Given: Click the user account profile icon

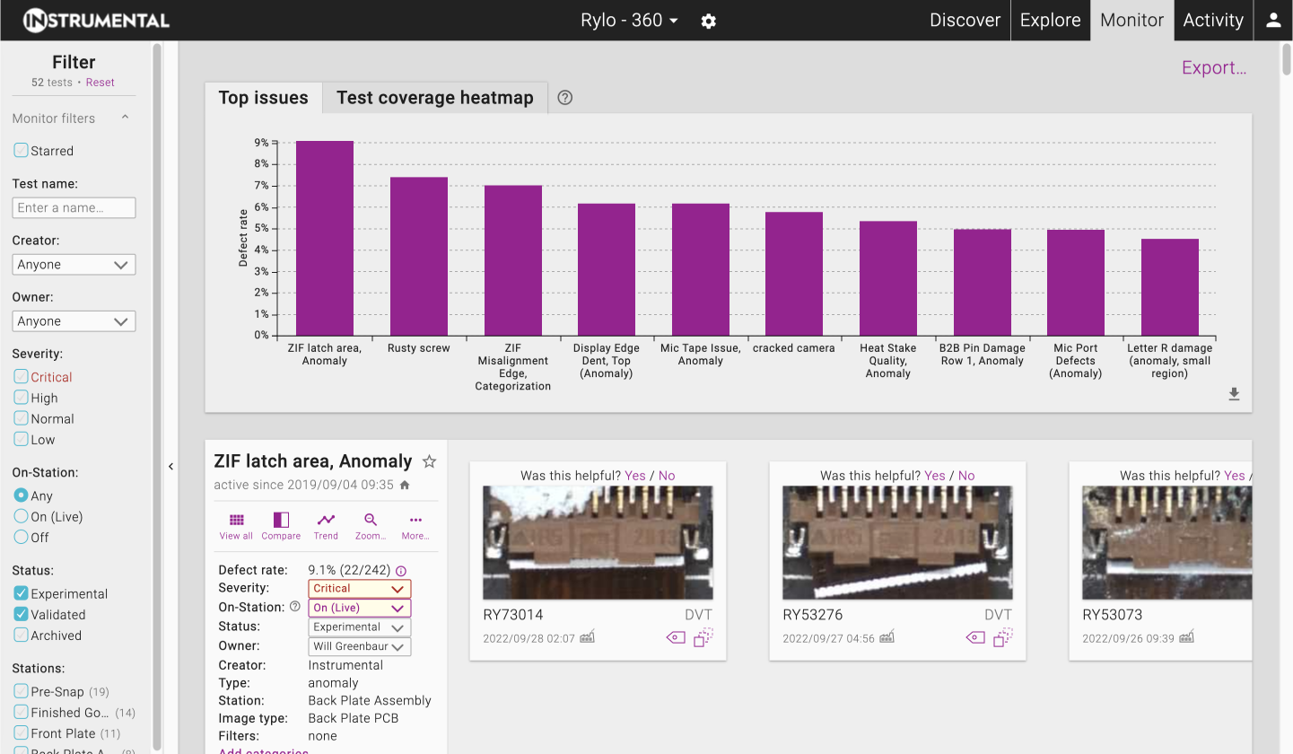Looking at the screenshot, I should pos(1272,21).
